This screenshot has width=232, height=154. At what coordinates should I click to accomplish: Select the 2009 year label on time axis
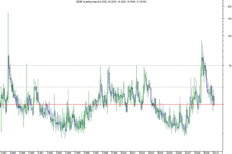pos(207,153)
